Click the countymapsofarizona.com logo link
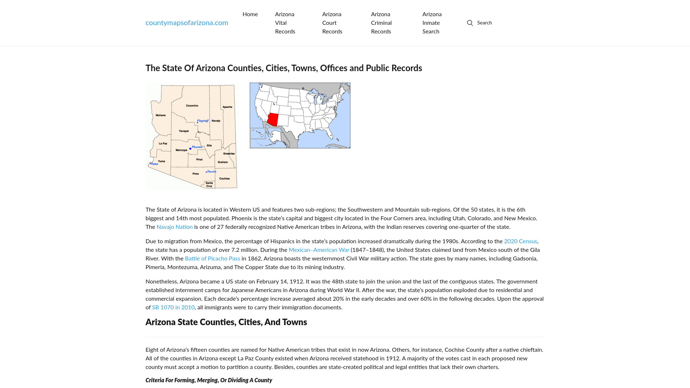 [x=187, y=23]
